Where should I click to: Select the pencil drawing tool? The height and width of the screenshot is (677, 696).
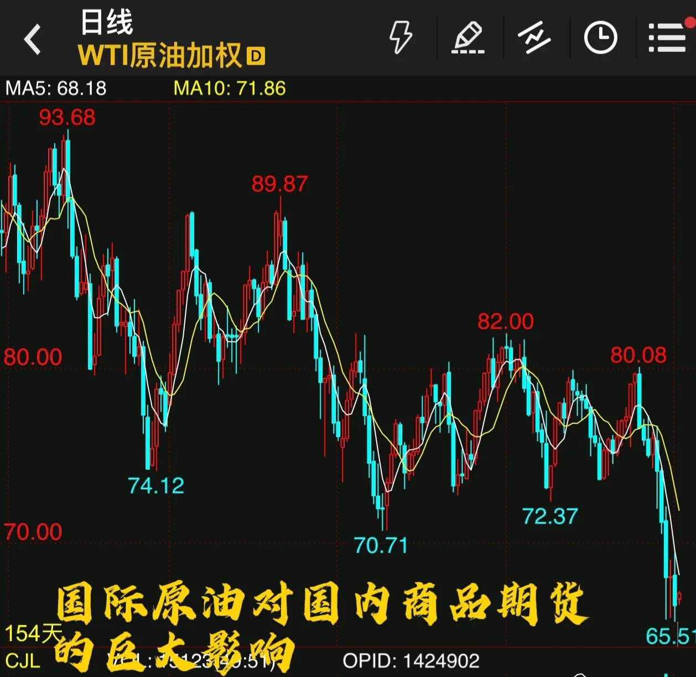[468, 38]
